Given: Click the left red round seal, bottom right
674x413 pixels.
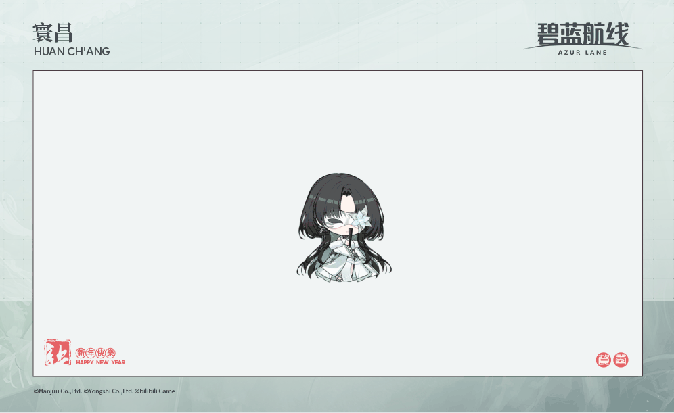Looking at the screenshot, I should 603,360.
